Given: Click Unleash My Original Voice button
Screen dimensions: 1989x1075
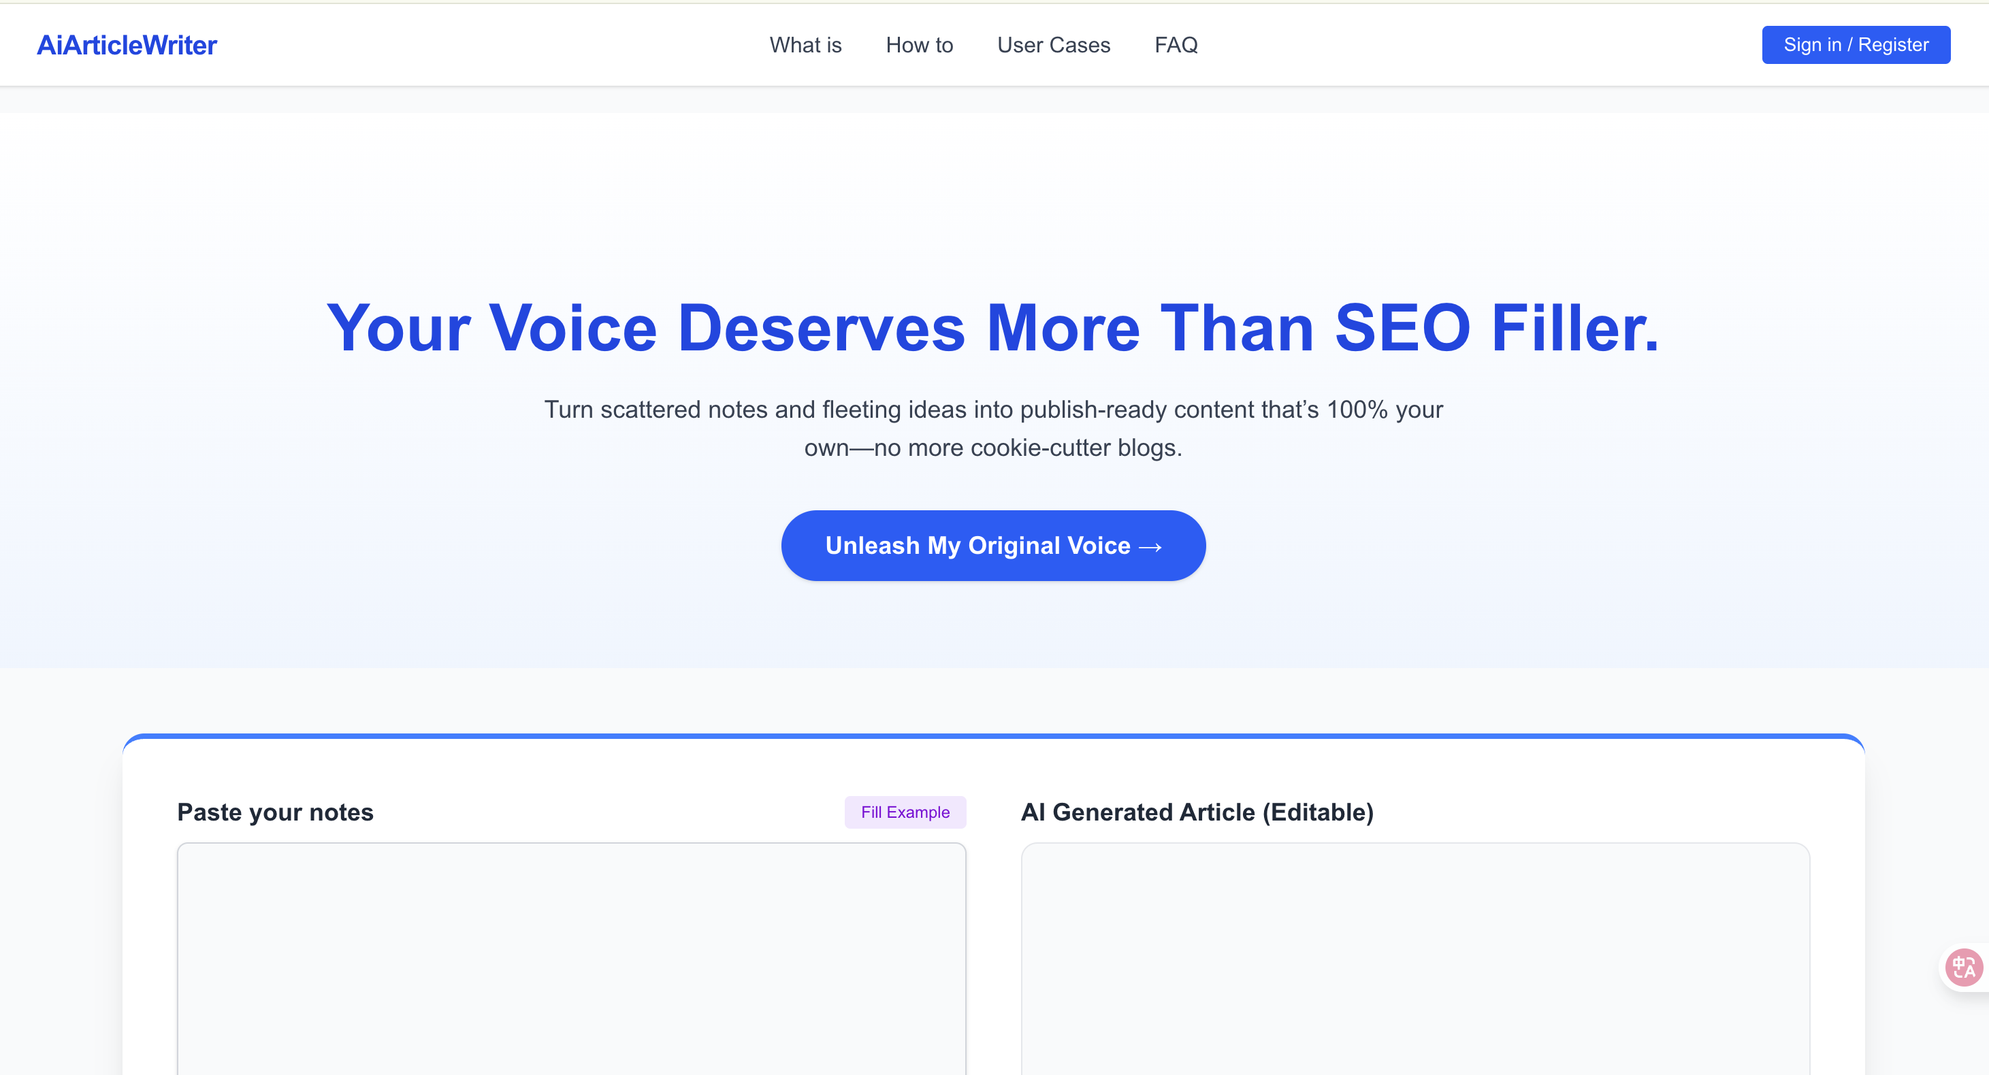Looking at the screenshot, I should pos(977,546).
